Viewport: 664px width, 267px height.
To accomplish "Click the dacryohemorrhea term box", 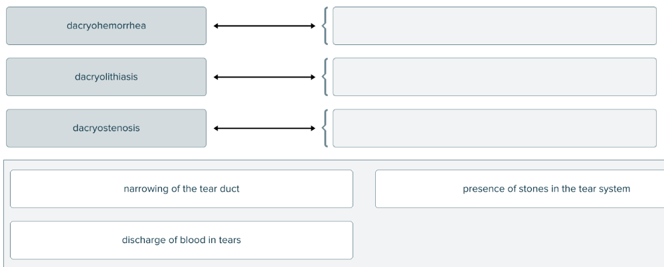I will 106,26.
